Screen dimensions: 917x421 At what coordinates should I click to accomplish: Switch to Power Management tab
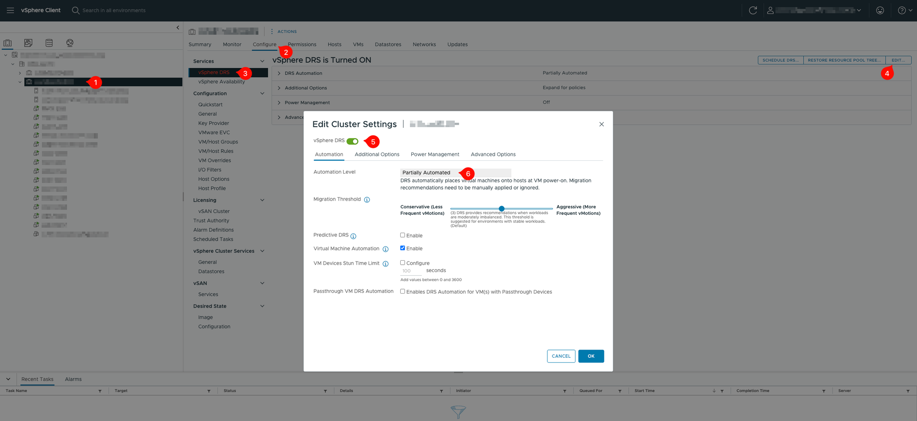coord(435,154)
